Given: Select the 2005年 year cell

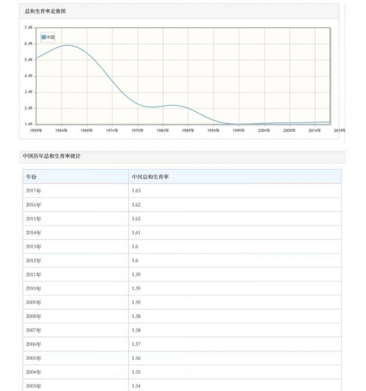Looking at the screenshot, I should coord(34,358).
